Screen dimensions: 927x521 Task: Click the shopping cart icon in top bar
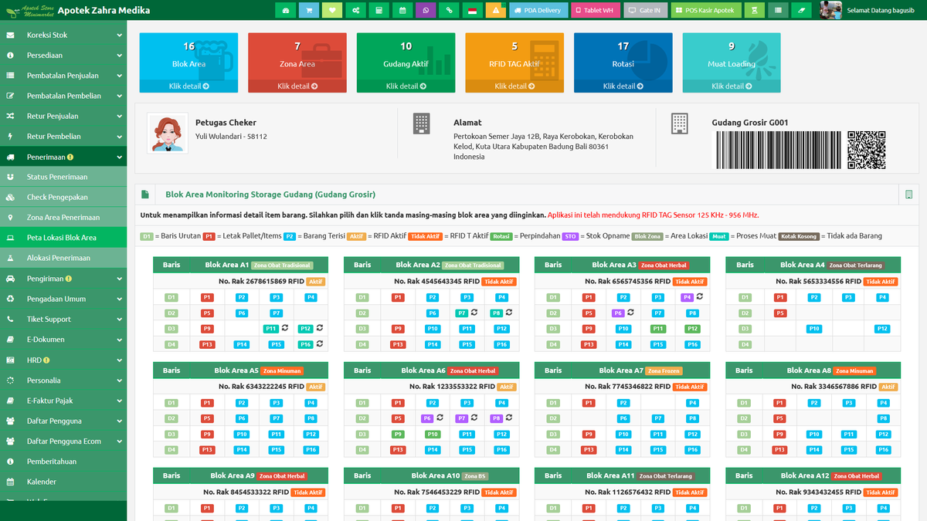point(309,10)
